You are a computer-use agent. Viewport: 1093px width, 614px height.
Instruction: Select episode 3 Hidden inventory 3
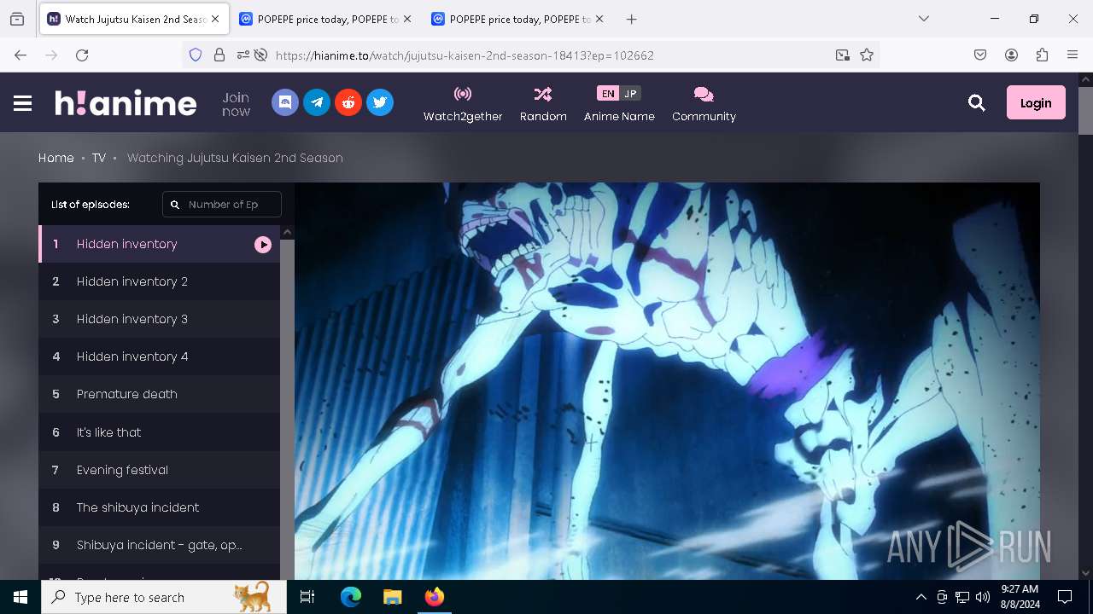click(x=160, y=319)
